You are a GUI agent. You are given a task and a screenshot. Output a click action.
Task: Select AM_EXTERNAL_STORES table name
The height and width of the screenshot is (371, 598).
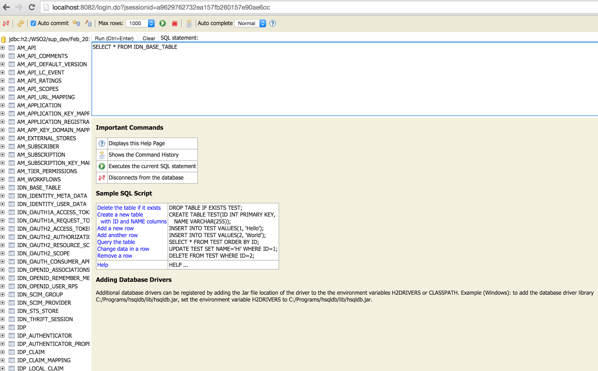click(47, 138)
